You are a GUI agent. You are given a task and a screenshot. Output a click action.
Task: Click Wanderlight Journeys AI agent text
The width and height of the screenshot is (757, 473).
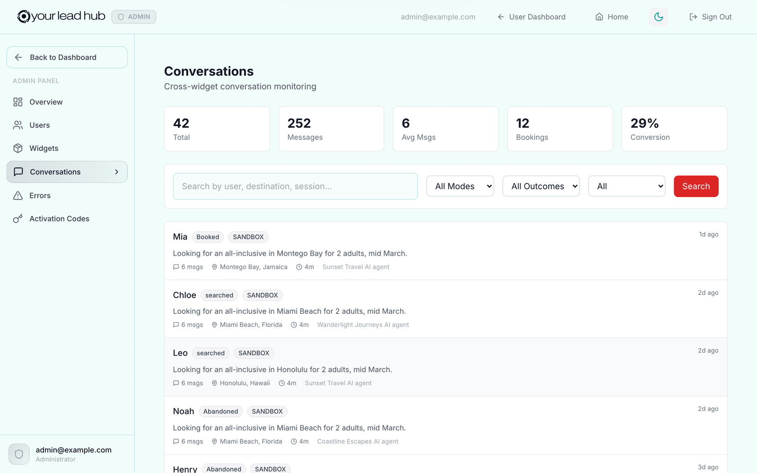coord(363,325)
